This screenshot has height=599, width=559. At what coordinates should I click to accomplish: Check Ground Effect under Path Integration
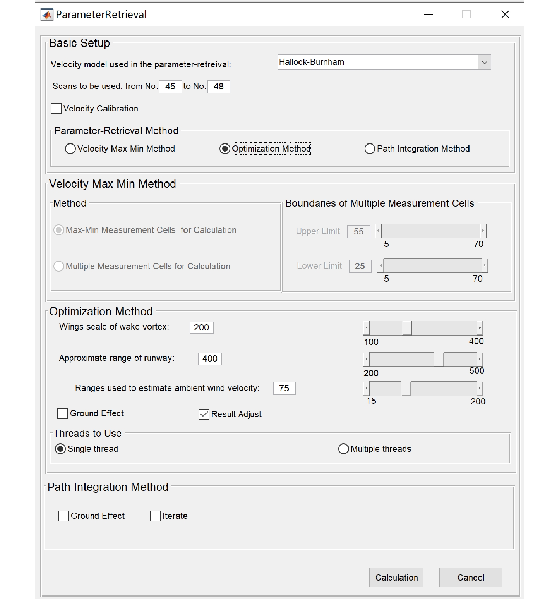pos(64,516)
